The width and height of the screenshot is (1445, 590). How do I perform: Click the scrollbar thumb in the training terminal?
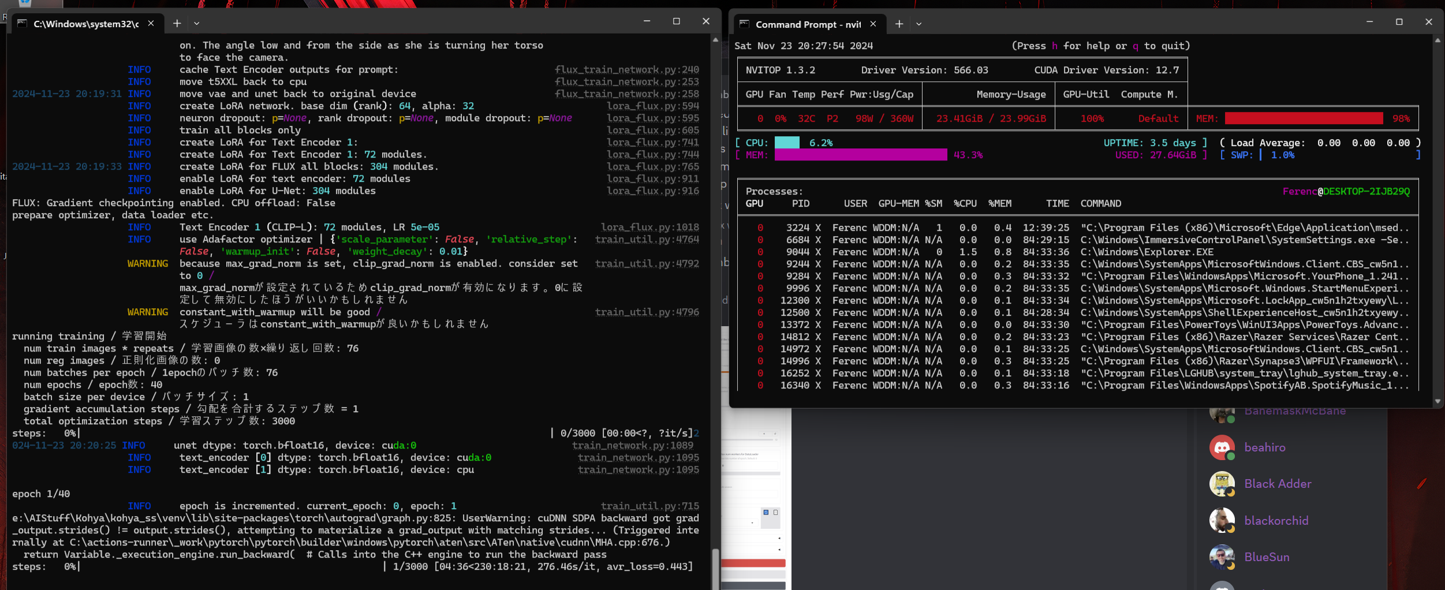[x=715, y=568]
